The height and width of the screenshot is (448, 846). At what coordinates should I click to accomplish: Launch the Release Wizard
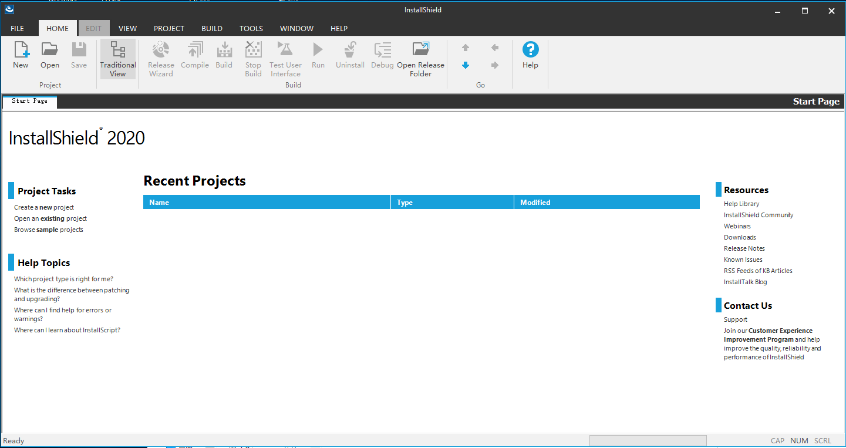pyautogui.click(x=161, y=59)
